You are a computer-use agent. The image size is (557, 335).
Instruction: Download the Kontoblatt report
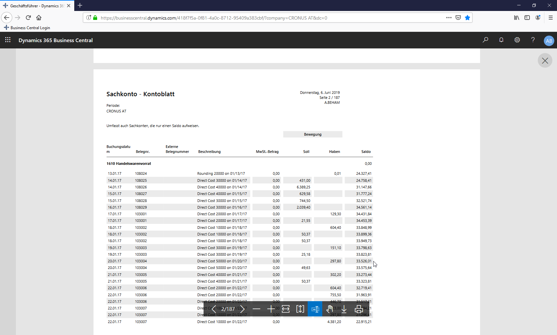coord(344,309)
